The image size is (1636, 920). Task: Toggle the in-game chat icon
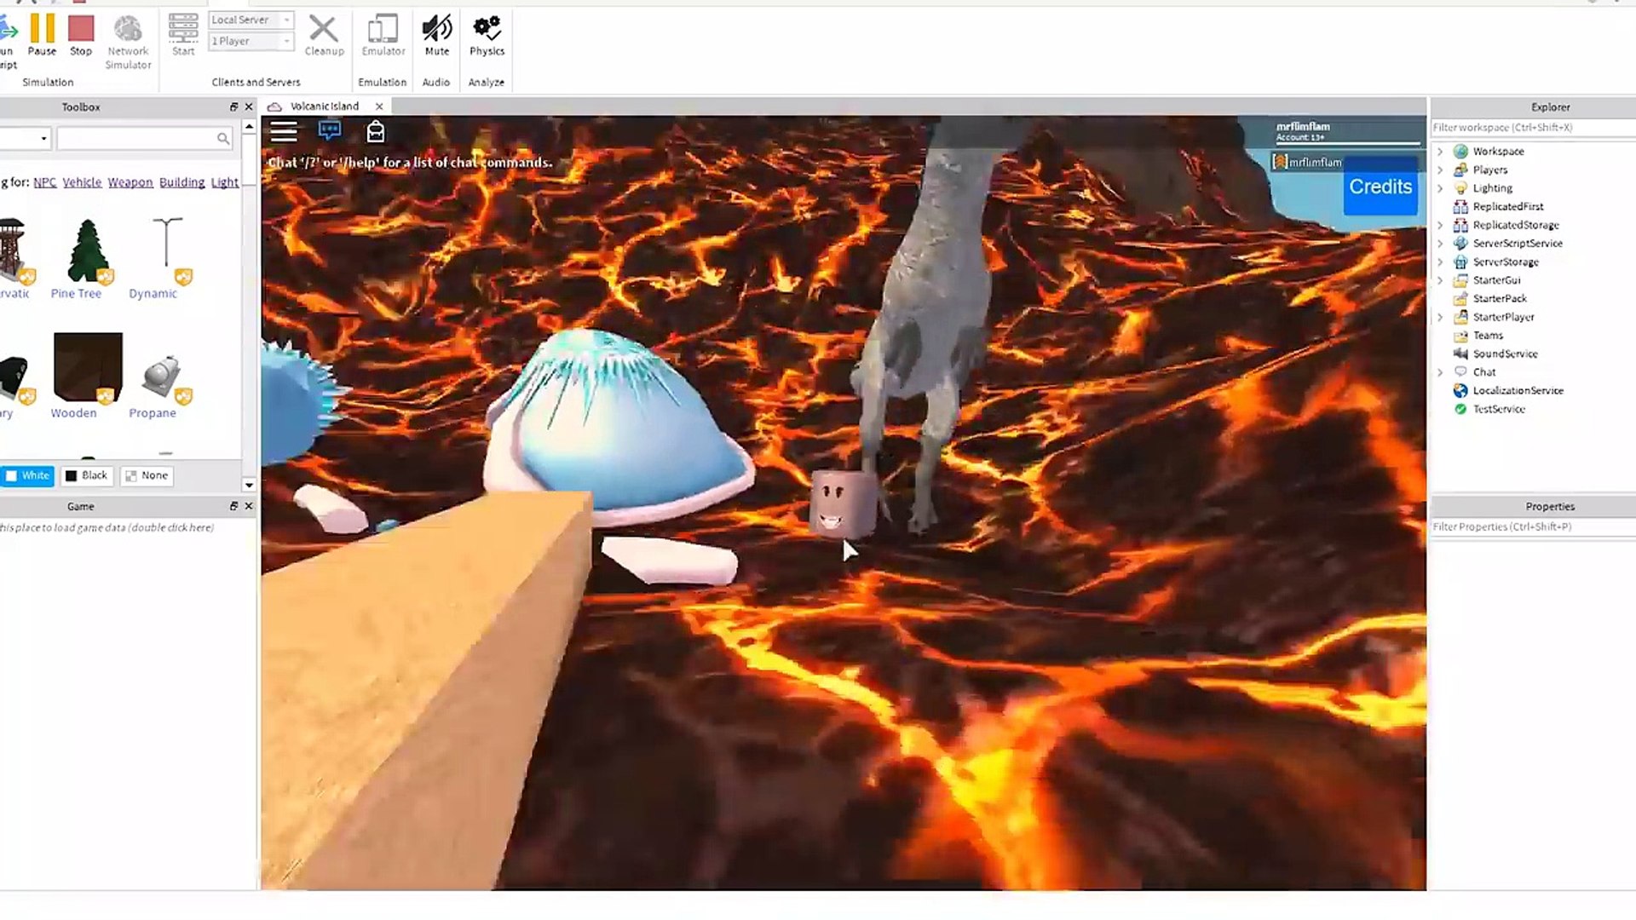pos(330,130)
